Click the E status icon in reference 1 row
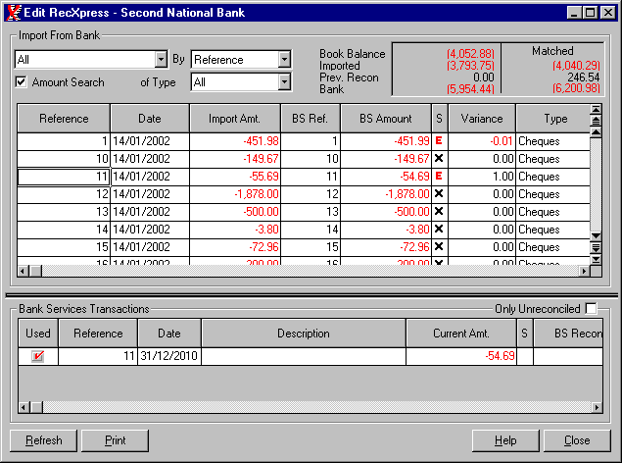This screenshot has height=463, width=622. coord(439,141)
